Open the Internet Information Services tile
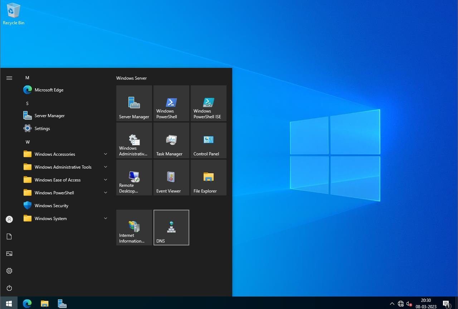The height and width of the screenshot is (309, 458). tap(134, 228)
